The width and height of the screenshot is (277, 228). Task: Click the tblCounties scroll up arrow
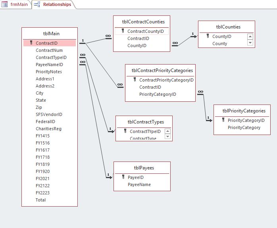click(250, 37)
